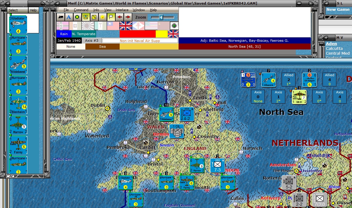Open the Command menu
This screenshot has height=208, width=352.
pos(81,10)
